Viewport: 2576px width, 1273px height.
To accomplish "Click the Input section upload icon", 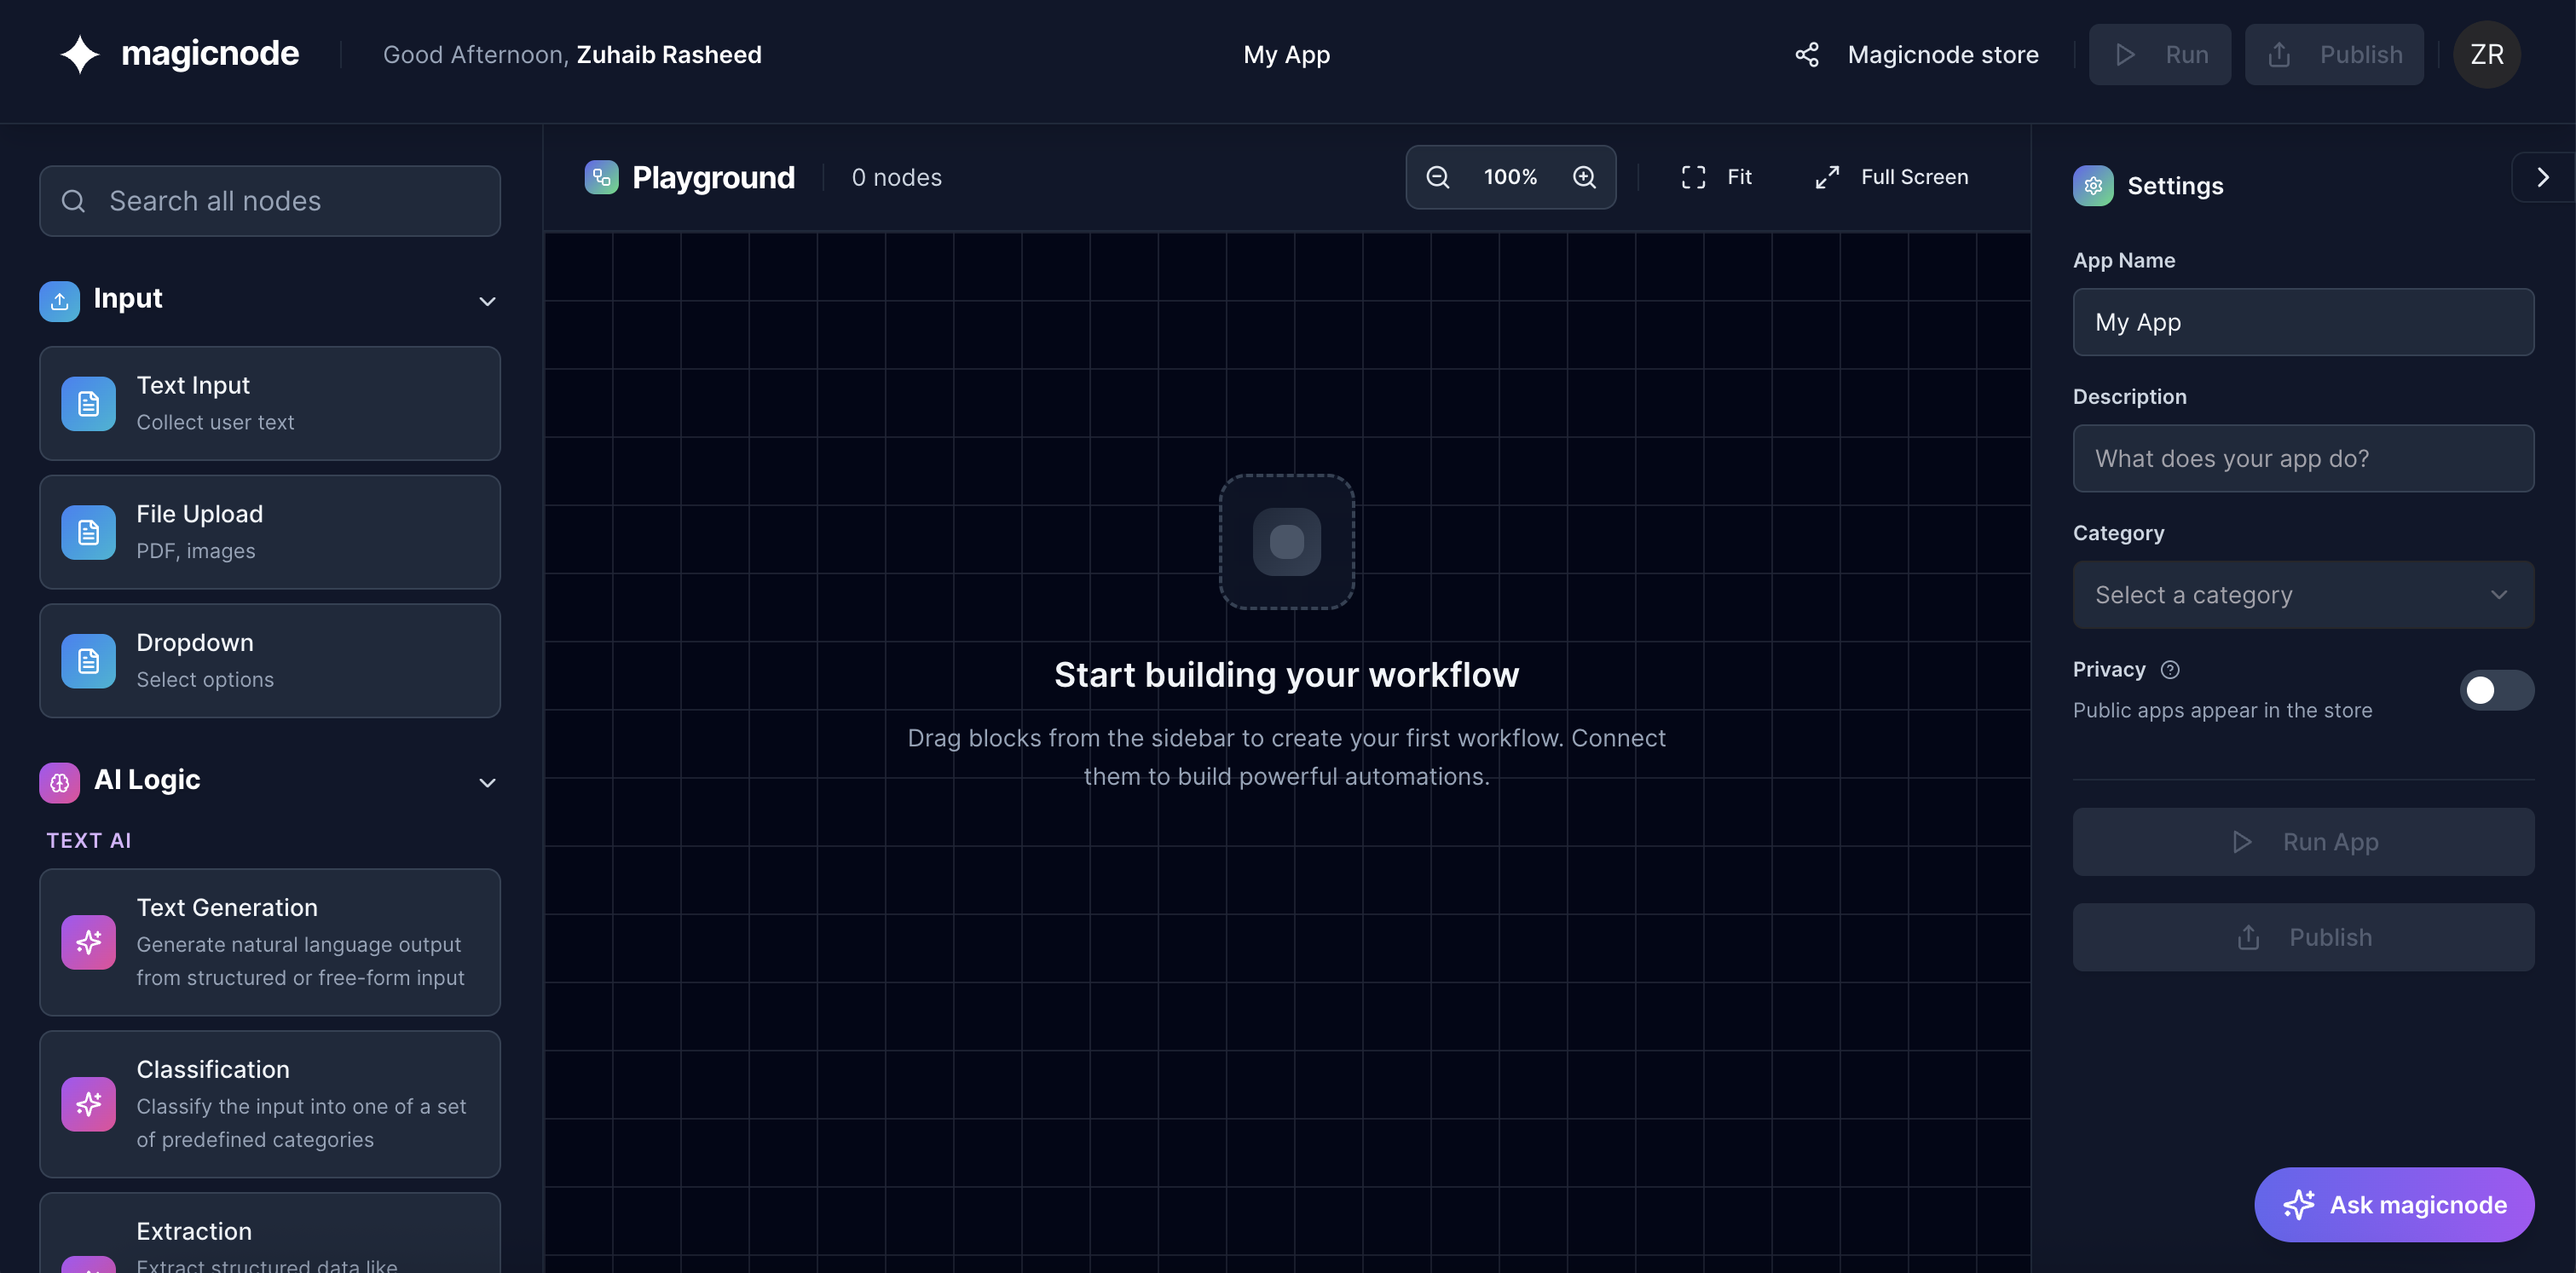I will [x=60, y=301].
